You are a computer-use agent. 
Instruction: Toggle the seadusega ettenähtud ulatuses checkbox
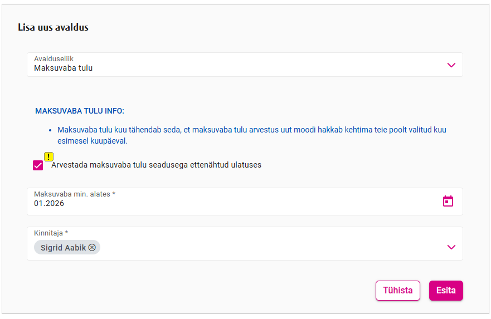tap(38, 165)
